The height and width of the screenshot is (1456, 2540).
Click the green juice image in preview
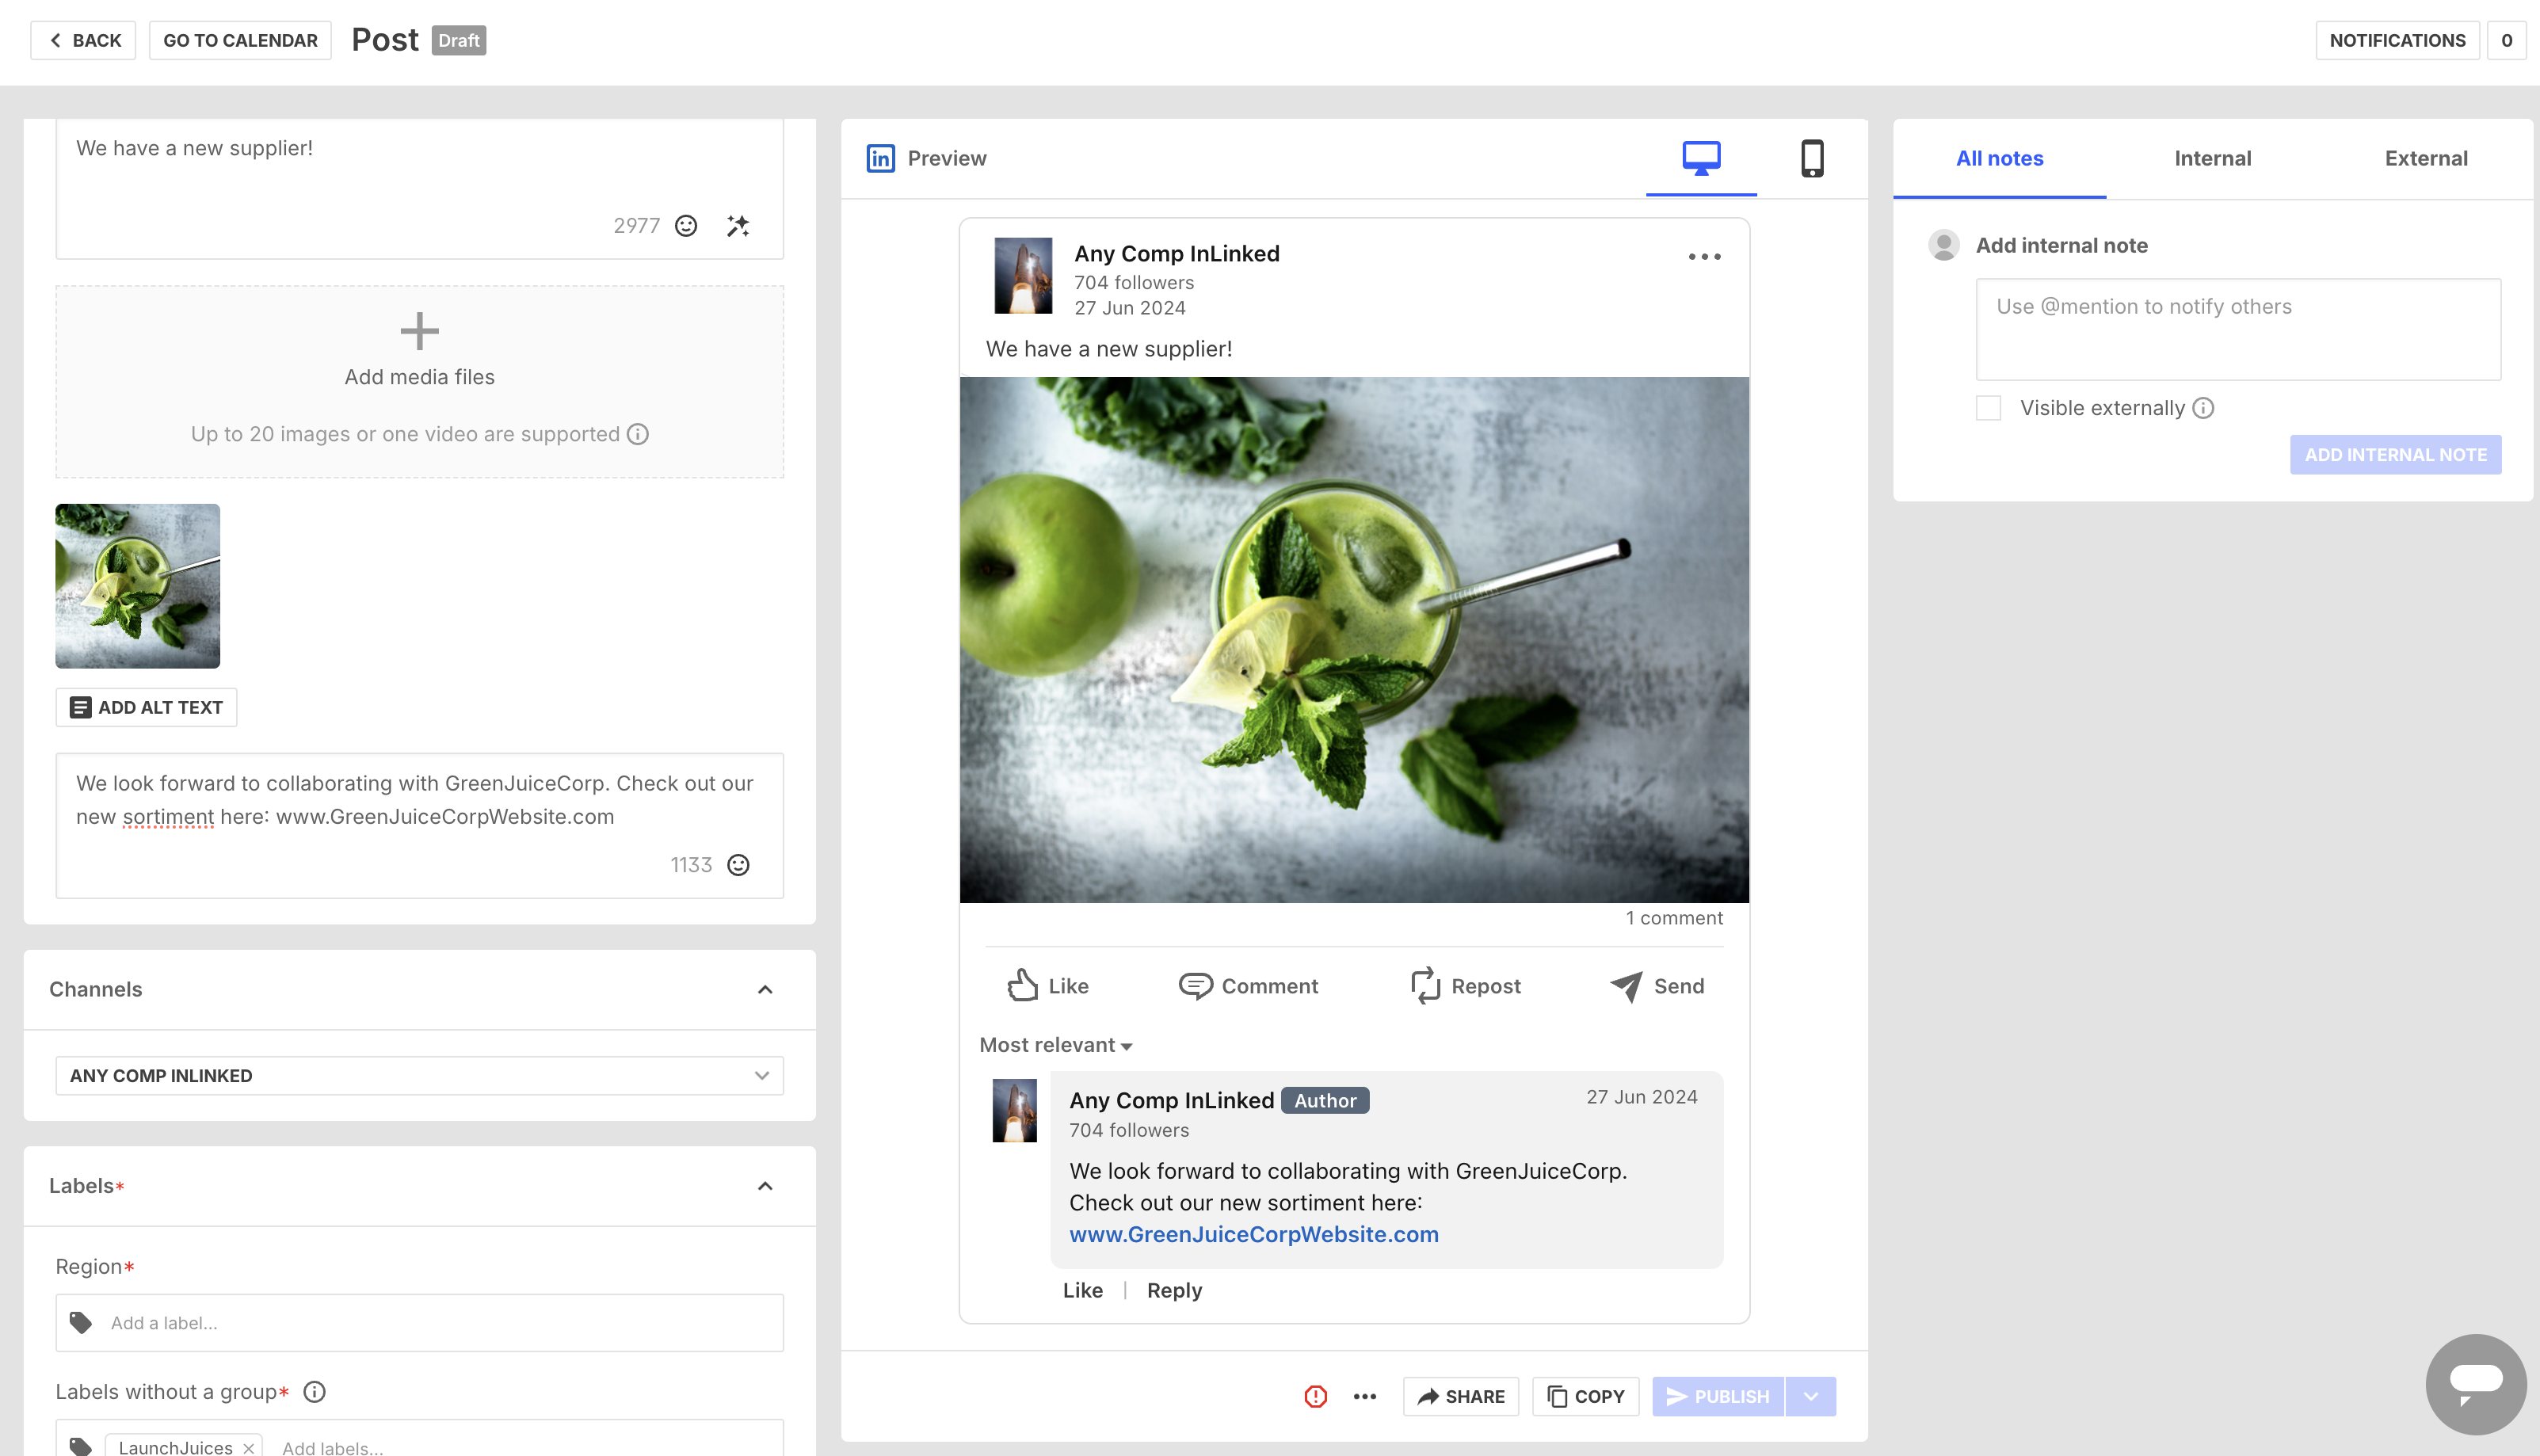coord(1354,640)
